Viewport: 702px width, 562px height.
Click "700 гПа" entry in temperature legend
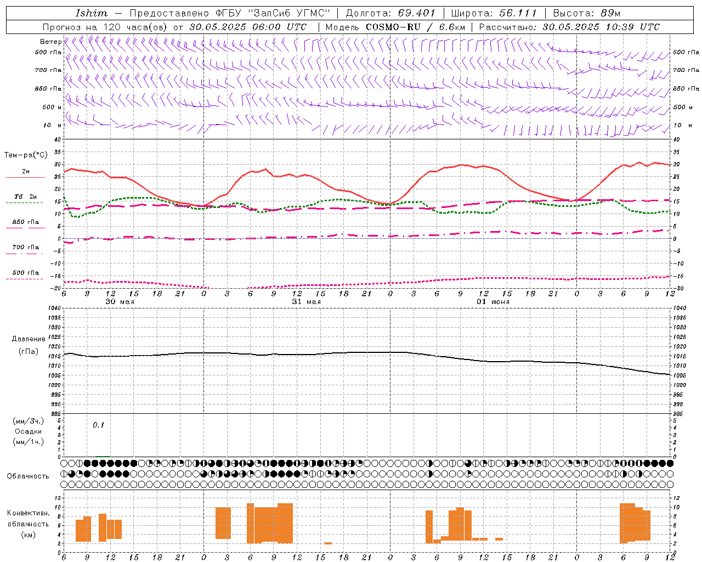coord(26,248)
